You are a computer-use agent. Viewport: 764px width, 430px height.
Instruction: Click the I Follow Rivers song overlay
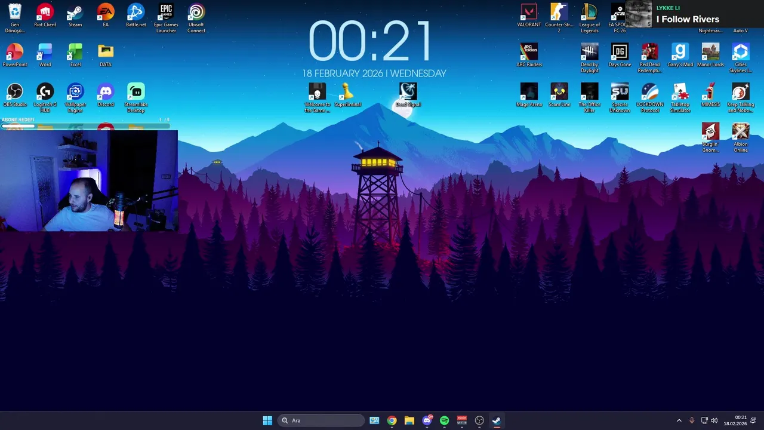[695, 14]
